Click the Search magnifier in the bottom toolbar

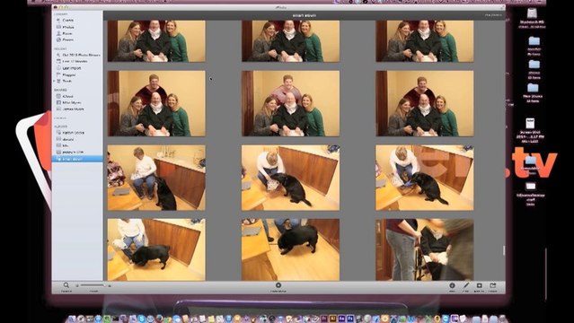(x=66, y=285)
